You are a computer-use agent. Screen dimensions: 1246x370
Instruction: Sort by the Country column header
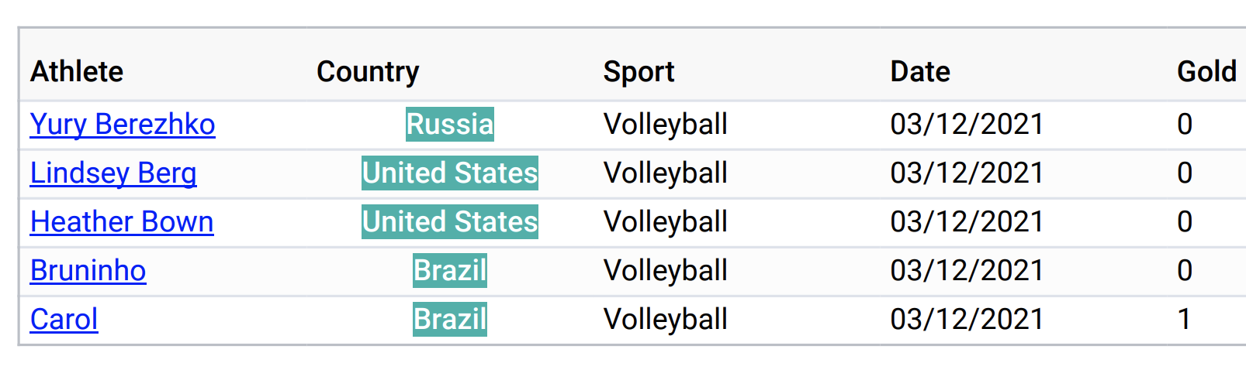pos(368,72)
